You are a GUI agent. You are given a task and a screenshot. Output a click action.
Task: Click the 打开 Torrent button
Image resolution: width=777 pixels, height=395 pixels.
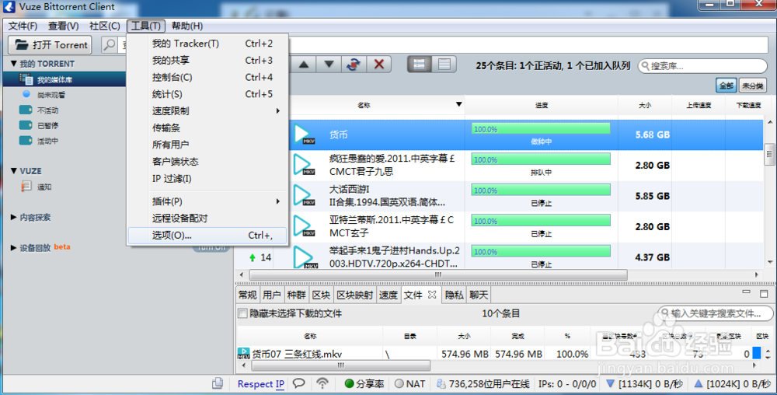pos(50,44)
